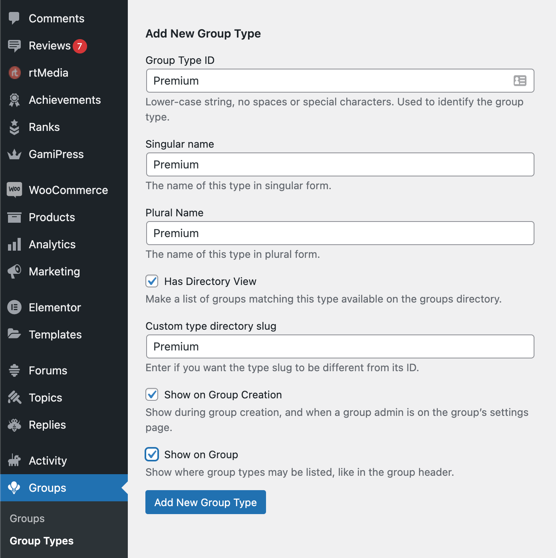Click the Reviews sidebar icon
Viewport: 556px width, 558px height.
[x=14, y=46]
